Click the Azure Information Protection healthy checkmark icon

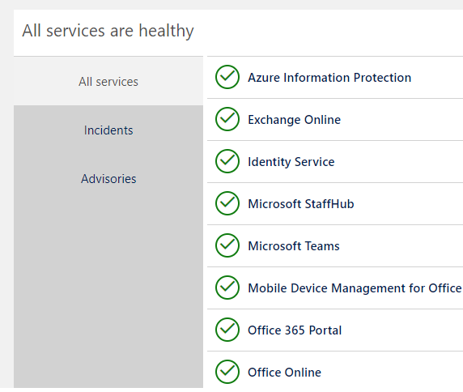227,77
